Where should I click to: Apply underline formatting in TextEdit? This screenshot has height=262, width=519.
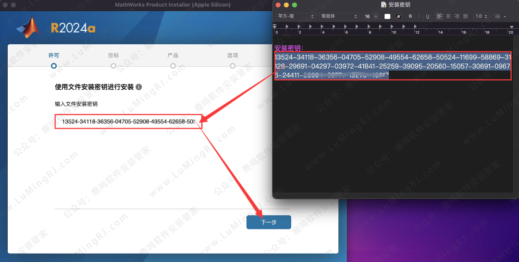(x=428, y=16)
